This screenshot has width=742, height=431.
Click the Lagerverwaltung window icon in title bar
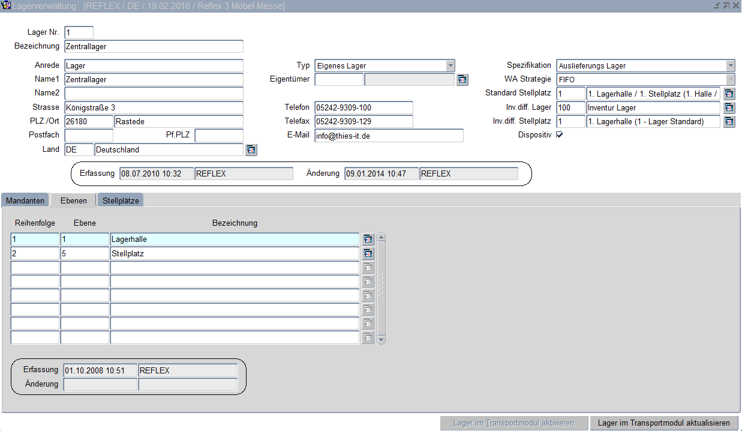(7, 6)
